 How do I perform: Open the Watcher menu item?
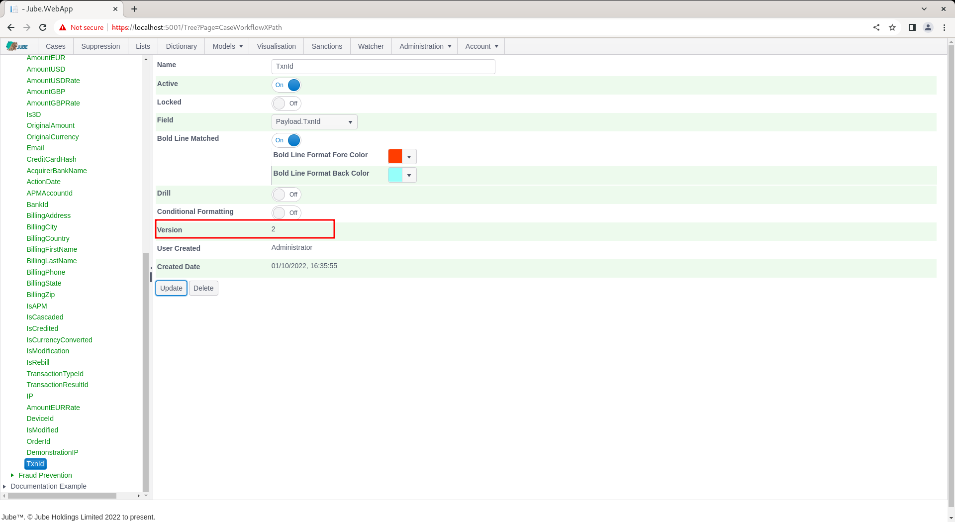pos(371,46)
